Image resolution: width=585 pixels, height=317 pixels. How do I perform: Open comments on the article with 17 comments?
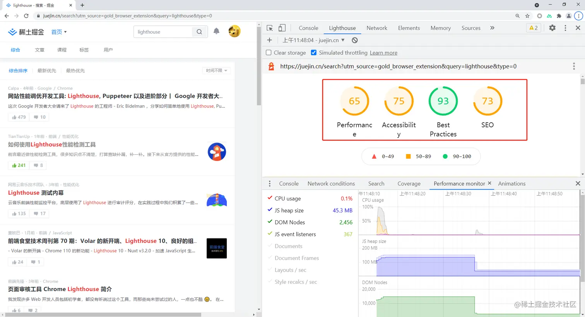click(x=39, y=213)
